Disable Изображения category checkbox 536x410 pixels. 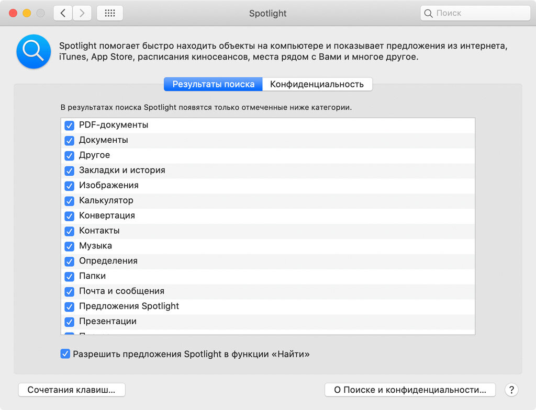tap(70, 186)
